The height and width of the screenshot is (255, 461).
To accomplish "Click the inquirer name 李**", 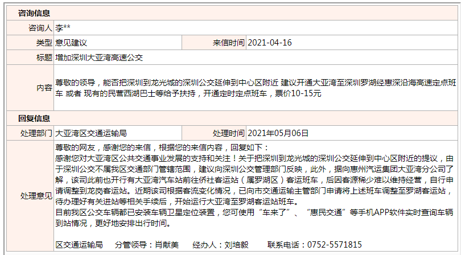I will (63, 27).
